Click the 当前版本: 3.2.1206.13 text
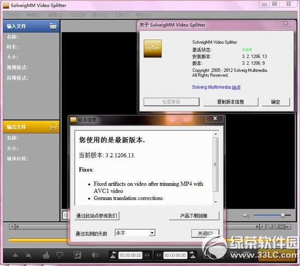 tap(107, 155)
